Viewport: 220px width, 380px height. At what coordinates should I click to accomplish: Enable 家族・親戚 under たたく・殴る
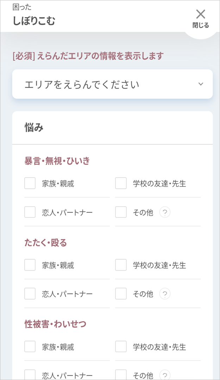click(30, 265)
